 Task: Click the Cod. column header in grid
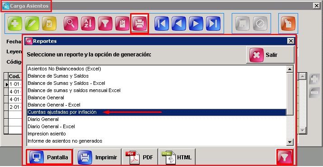[x=15, y=76]
